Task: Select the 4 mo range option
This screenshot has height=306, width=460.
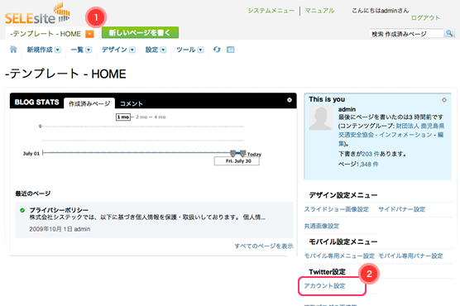Action: [x=160, y=117]
